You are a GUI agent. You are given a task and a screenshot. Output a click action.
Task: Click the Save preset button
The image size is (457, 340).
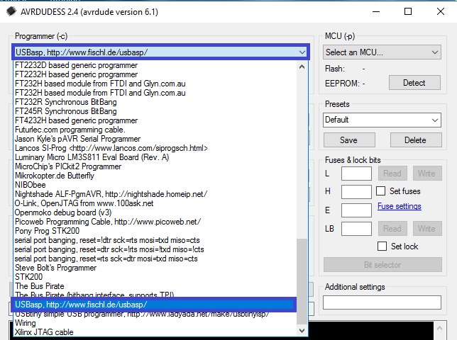[x=349, y=140]
